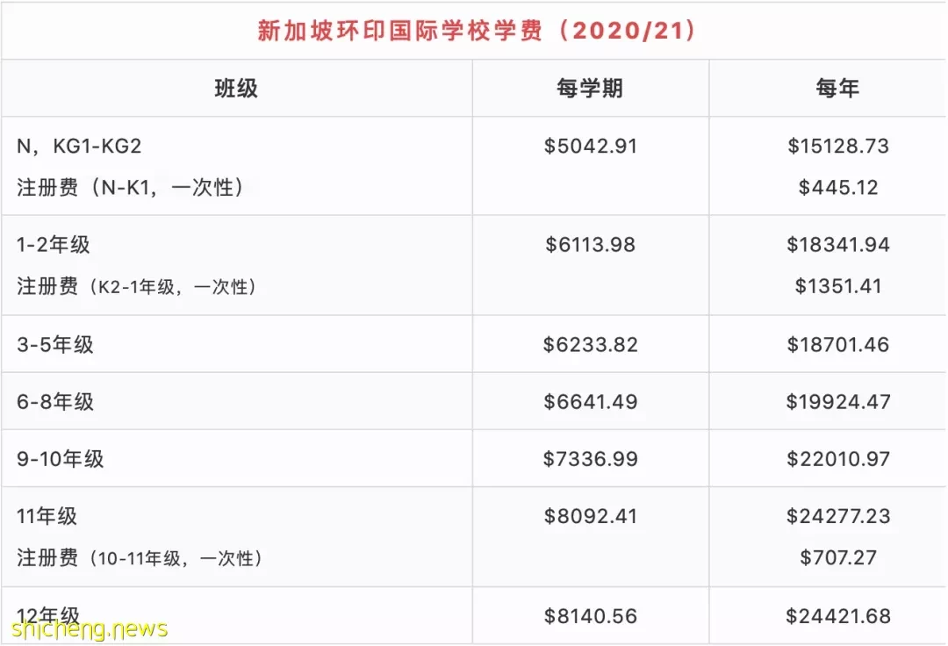948x646 pixels.
Task: Click the $5042.91 term fee cell
Action: tap(590, 147)
